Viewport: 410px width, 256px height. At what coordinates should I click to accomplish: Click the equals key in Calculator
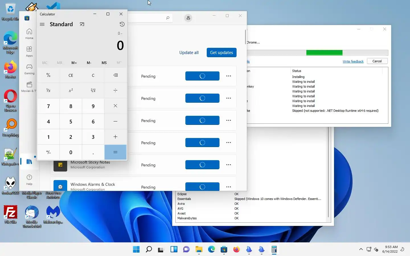coord(115,152)
